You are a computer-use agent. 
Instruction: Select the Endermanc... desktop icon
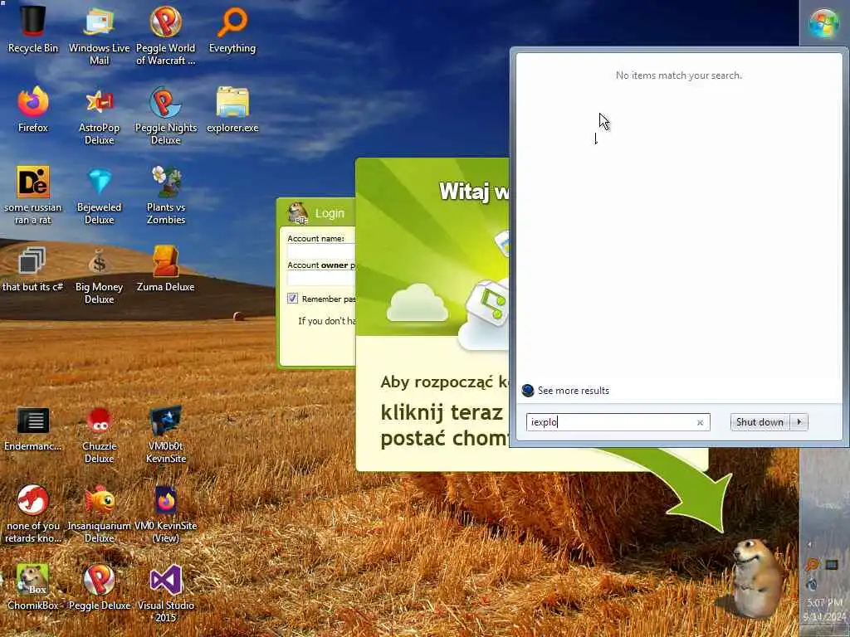32,428
